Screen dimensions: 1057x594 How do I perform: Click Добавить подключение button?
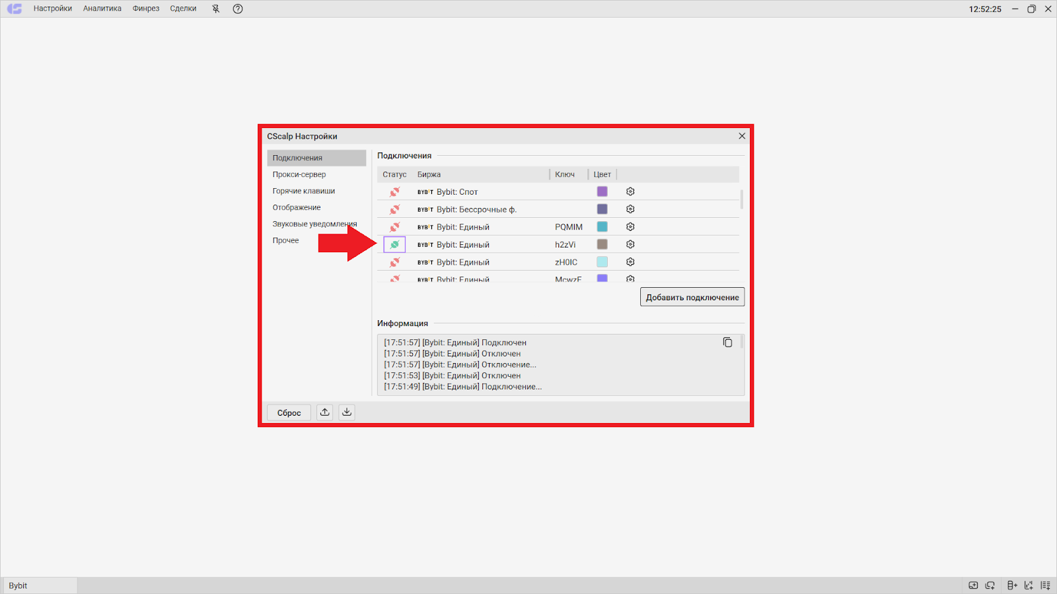(x=692, y=297)
